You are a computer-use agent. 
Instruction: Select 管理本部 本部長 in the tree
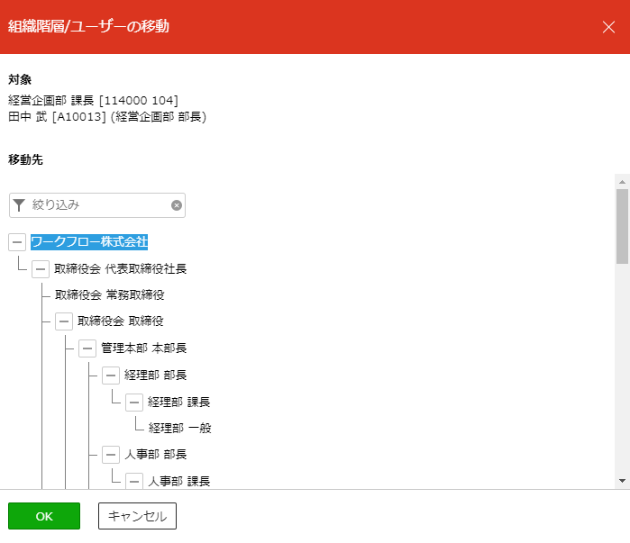click(143, 348)
